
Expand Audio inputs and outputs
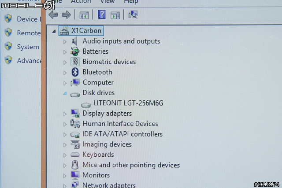point(65,42)
